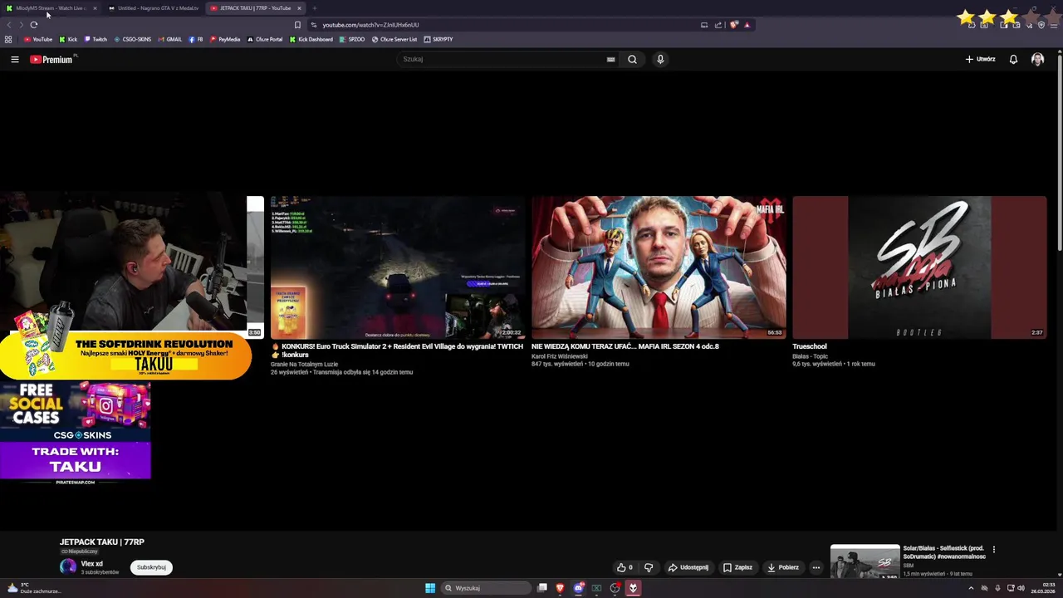Open channel Karol Friz Wiśniewski
The image size is (1063, 598).
tap(560, 355)
